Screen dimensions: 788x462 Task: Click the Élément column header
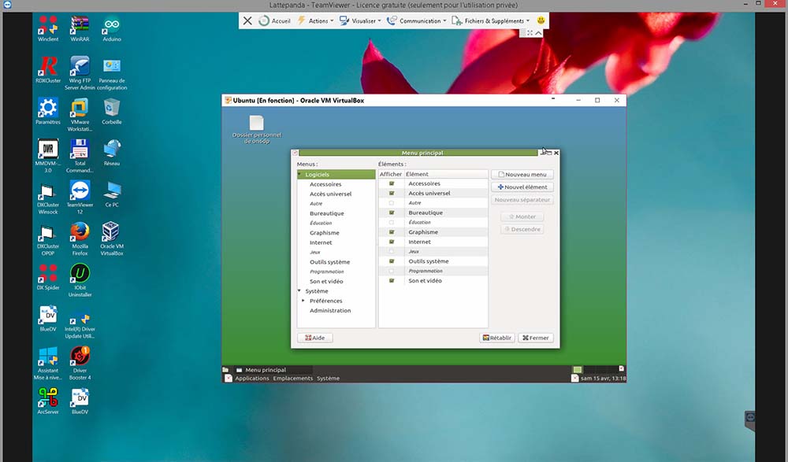[446, 174]
